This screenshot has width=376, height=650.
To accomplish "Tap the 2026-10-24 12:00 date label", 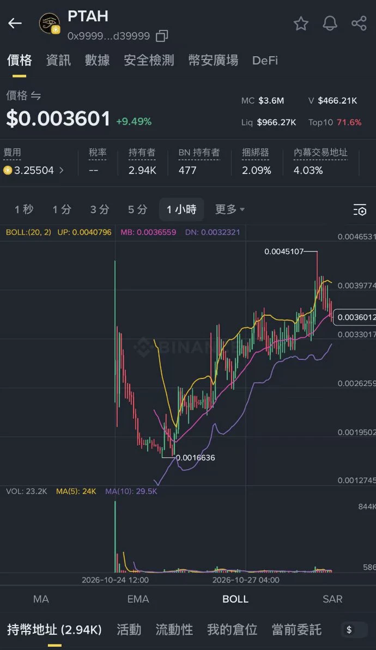I will [x=115, y=580].
